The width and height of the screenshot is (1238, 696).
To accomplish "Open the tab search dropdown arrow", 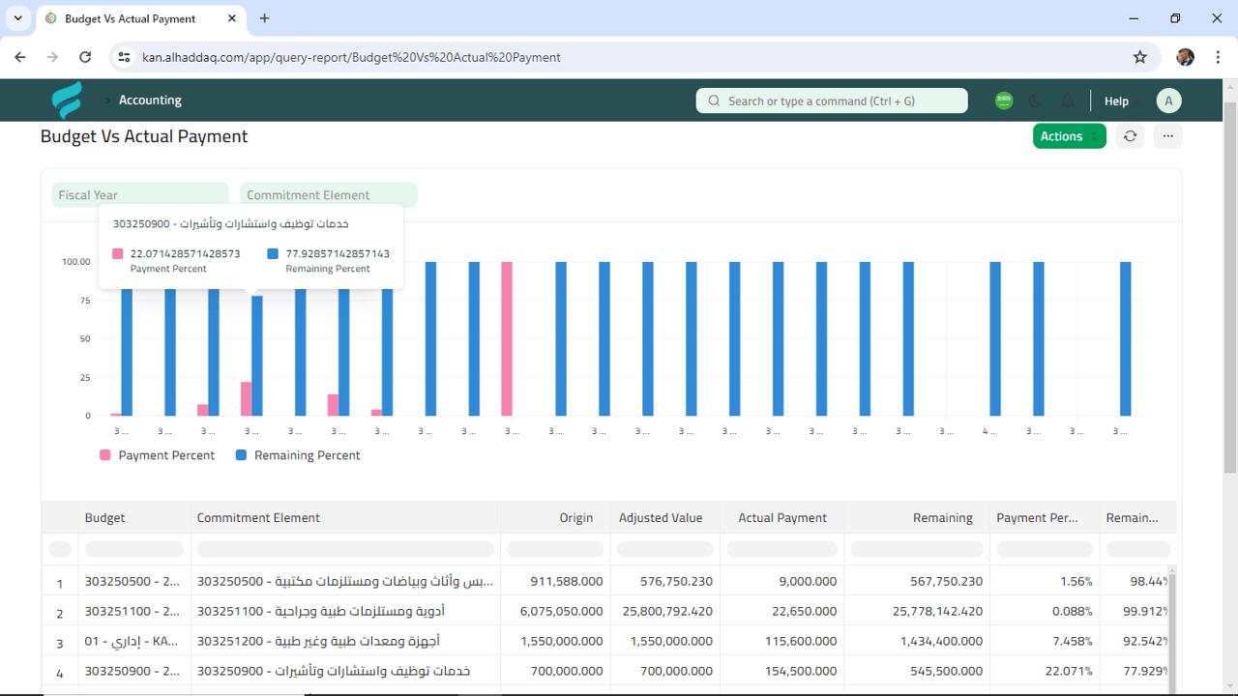I will (17, 18).
